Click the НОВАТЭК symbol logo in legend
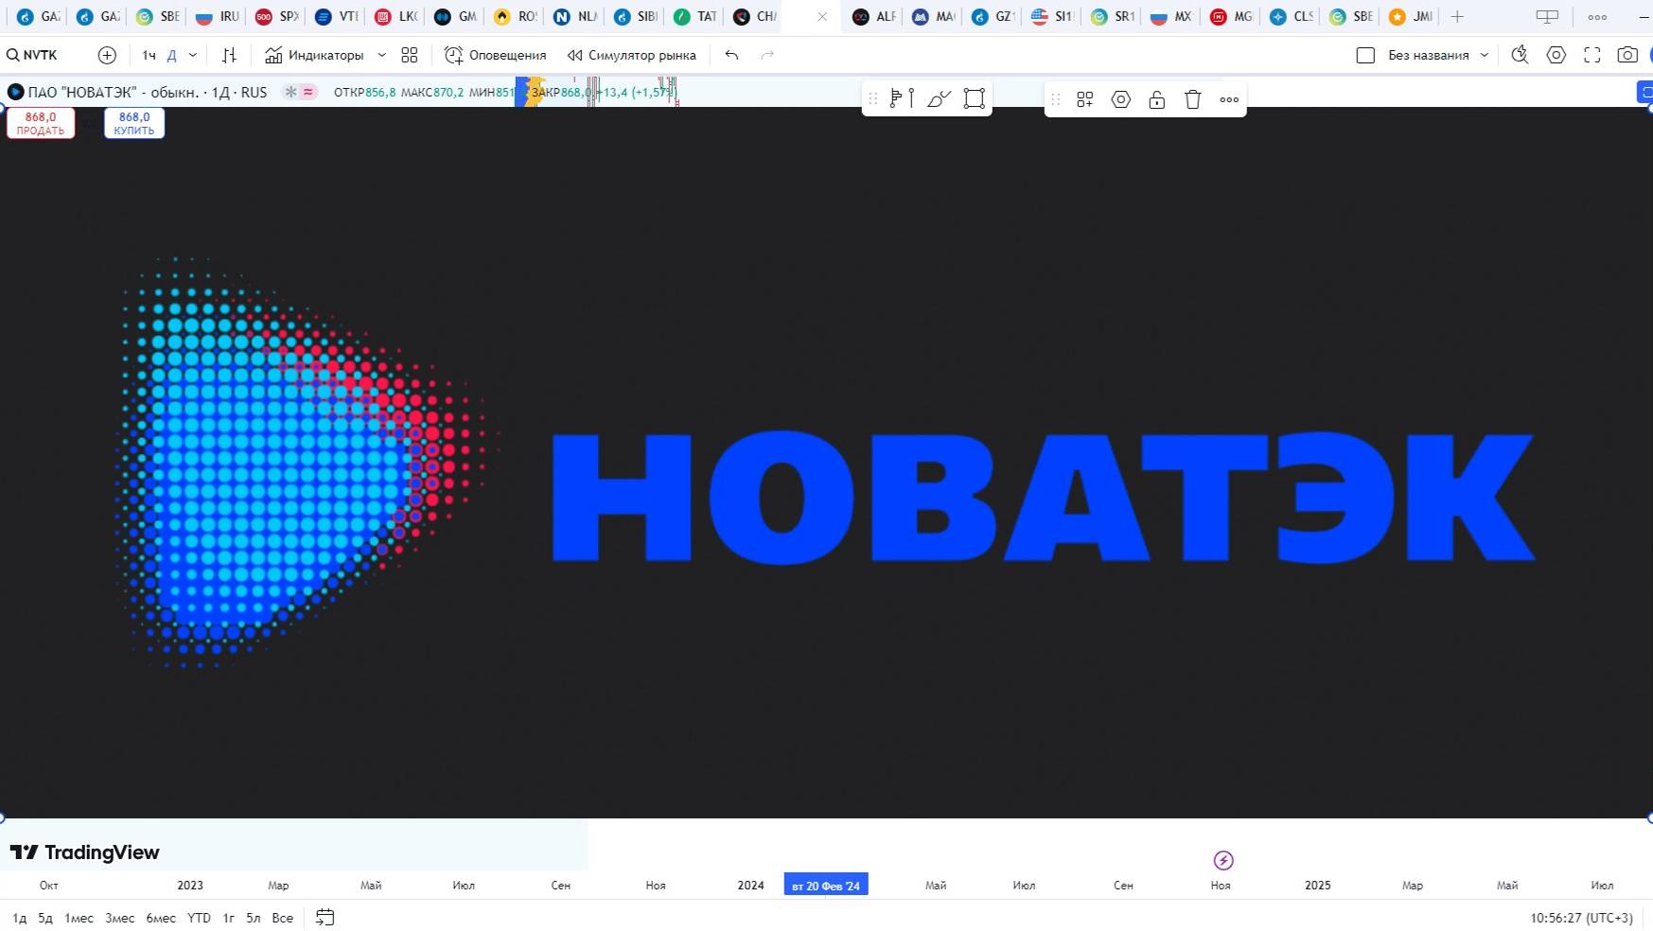1653x931 pixels. (15, 92)
